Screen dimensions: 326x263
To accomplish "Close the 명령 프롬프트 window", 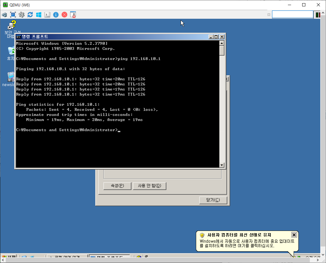I will click(x=222, y=37).
